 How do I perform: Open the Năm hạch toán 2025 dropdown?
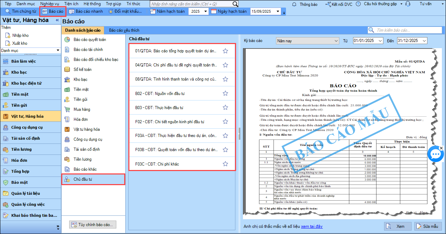tap(205, 11)
